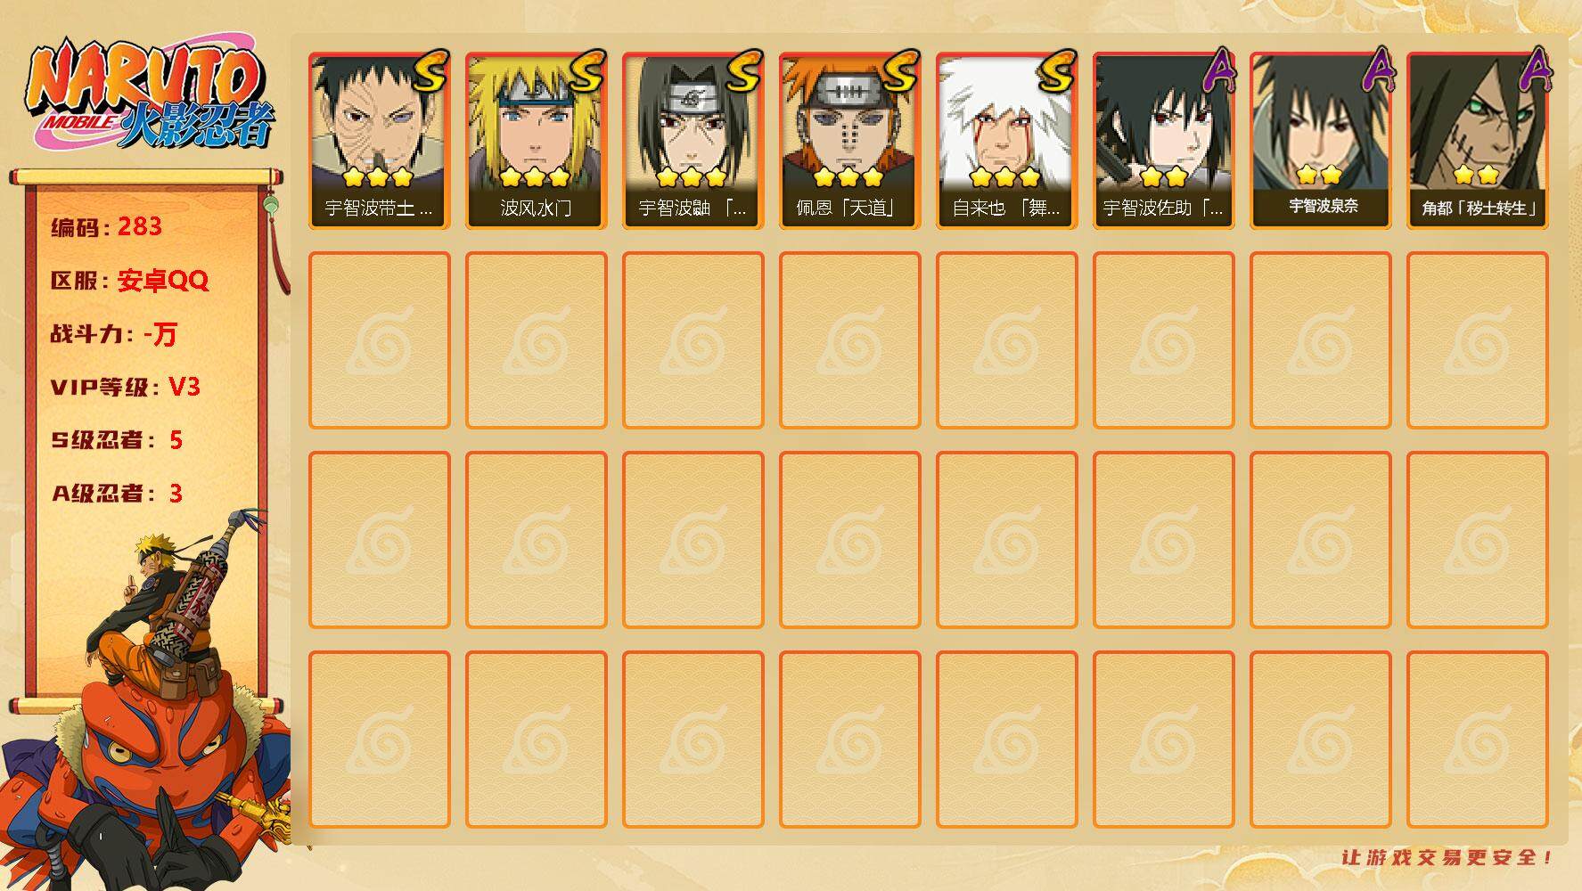Screen dimensions: 1582x891
Task: Click the 区服 安卓QQ server label
Action: (129, 281)
